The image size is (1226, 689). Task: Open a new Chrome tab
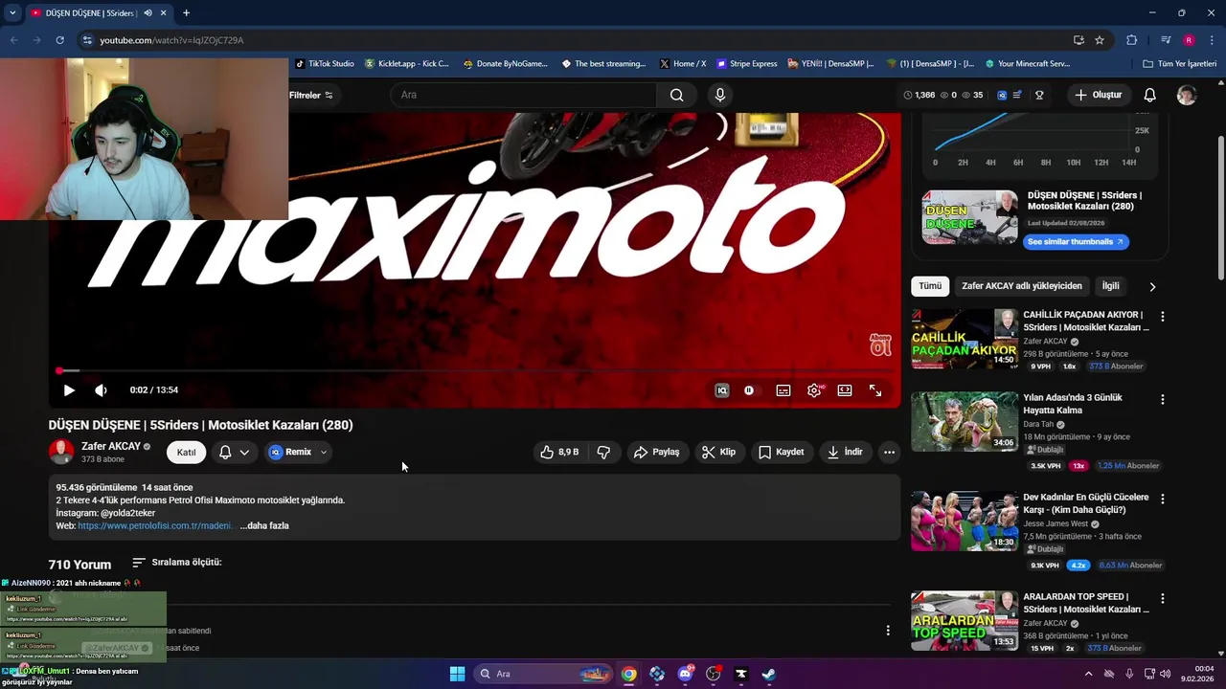[186, 12]
